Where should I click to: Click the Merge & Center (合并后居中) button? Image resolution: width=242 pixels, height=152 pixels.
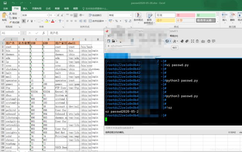tap(97, 21)
